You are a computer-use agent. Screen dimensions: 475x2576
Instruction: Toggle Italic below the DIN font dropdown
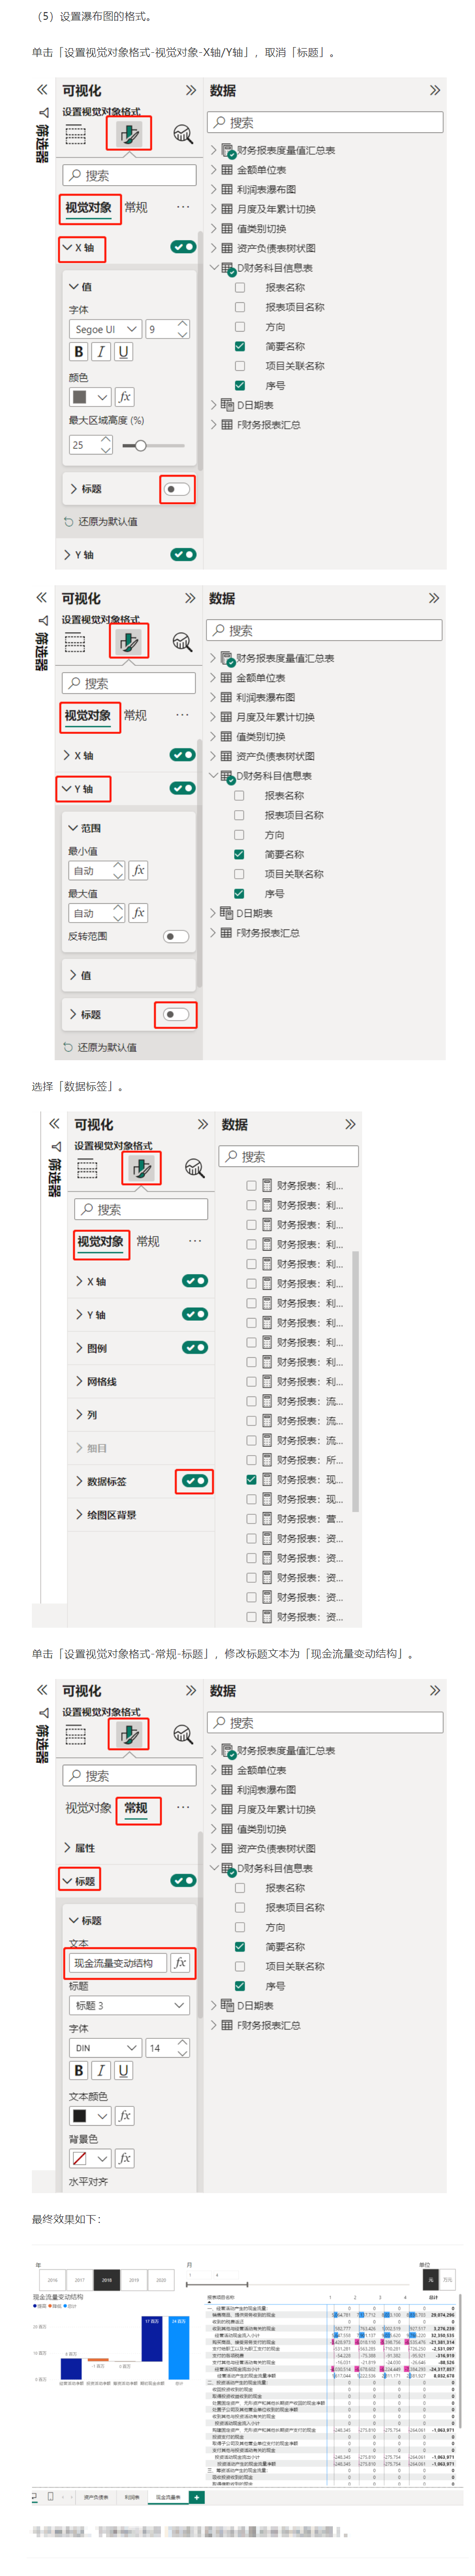(101, 2071)
